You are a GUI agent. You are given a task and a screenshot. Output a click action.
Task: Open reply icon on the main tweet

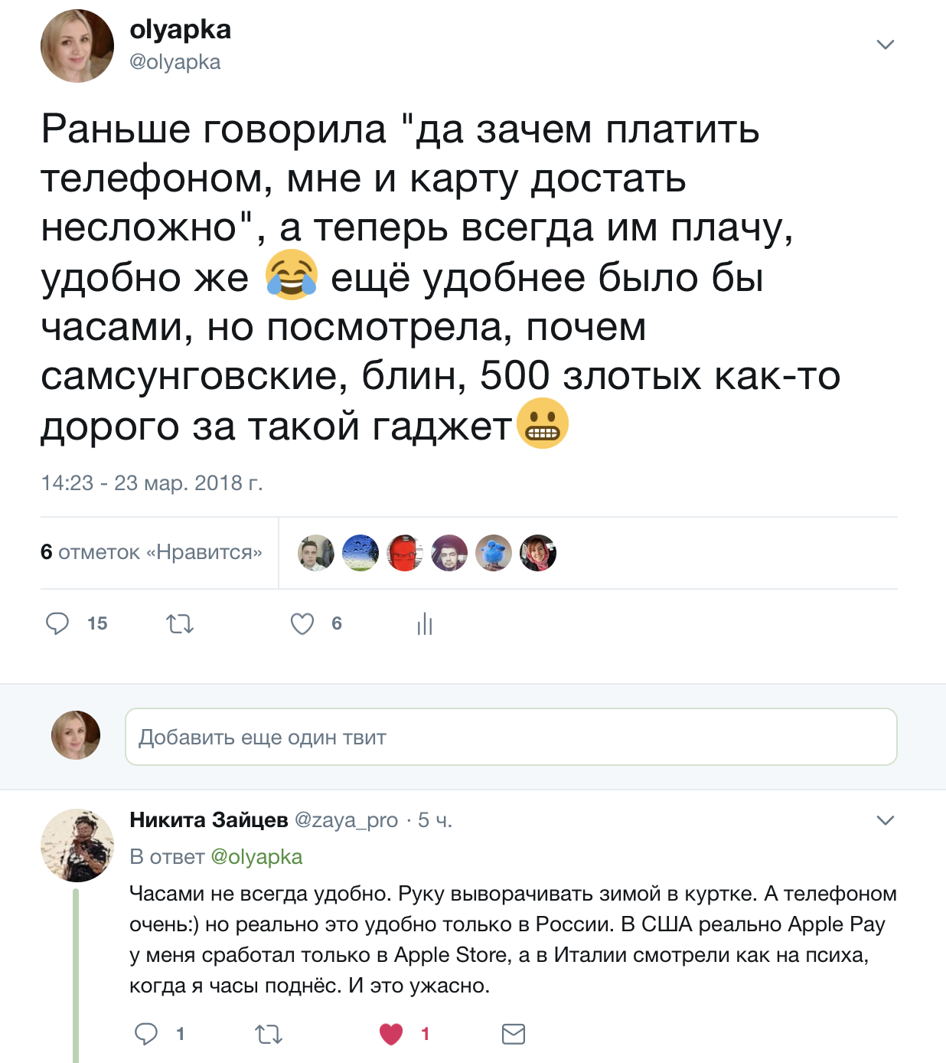pos(57,623)
